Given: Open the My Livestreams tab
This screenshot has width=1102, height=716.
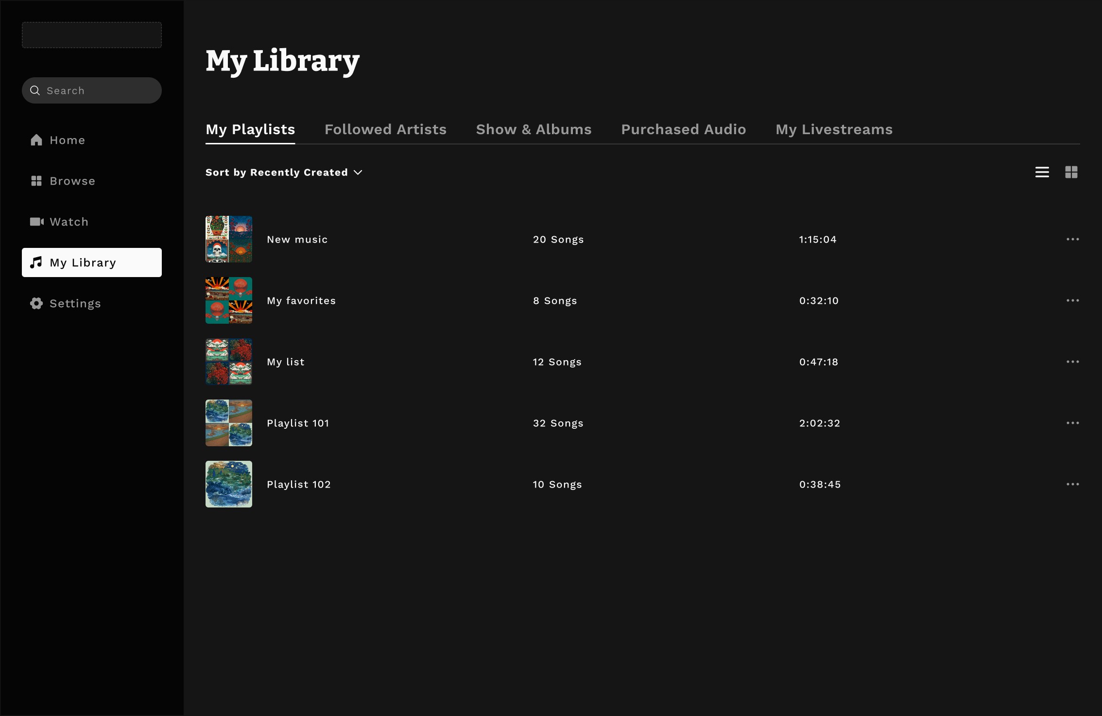Looking at the screenshot, I should [834, 129].
